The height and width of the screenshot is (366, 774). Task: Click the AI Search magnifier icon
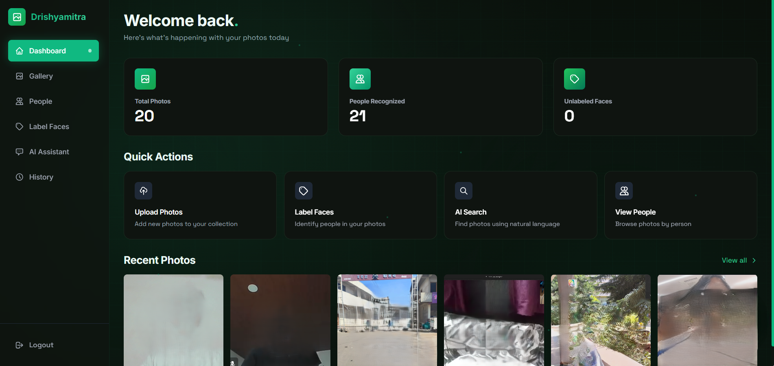pyautogui.click(x=464, y=191)
